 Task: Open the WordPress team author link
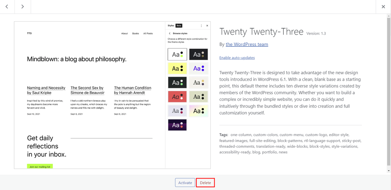point(247,44)
